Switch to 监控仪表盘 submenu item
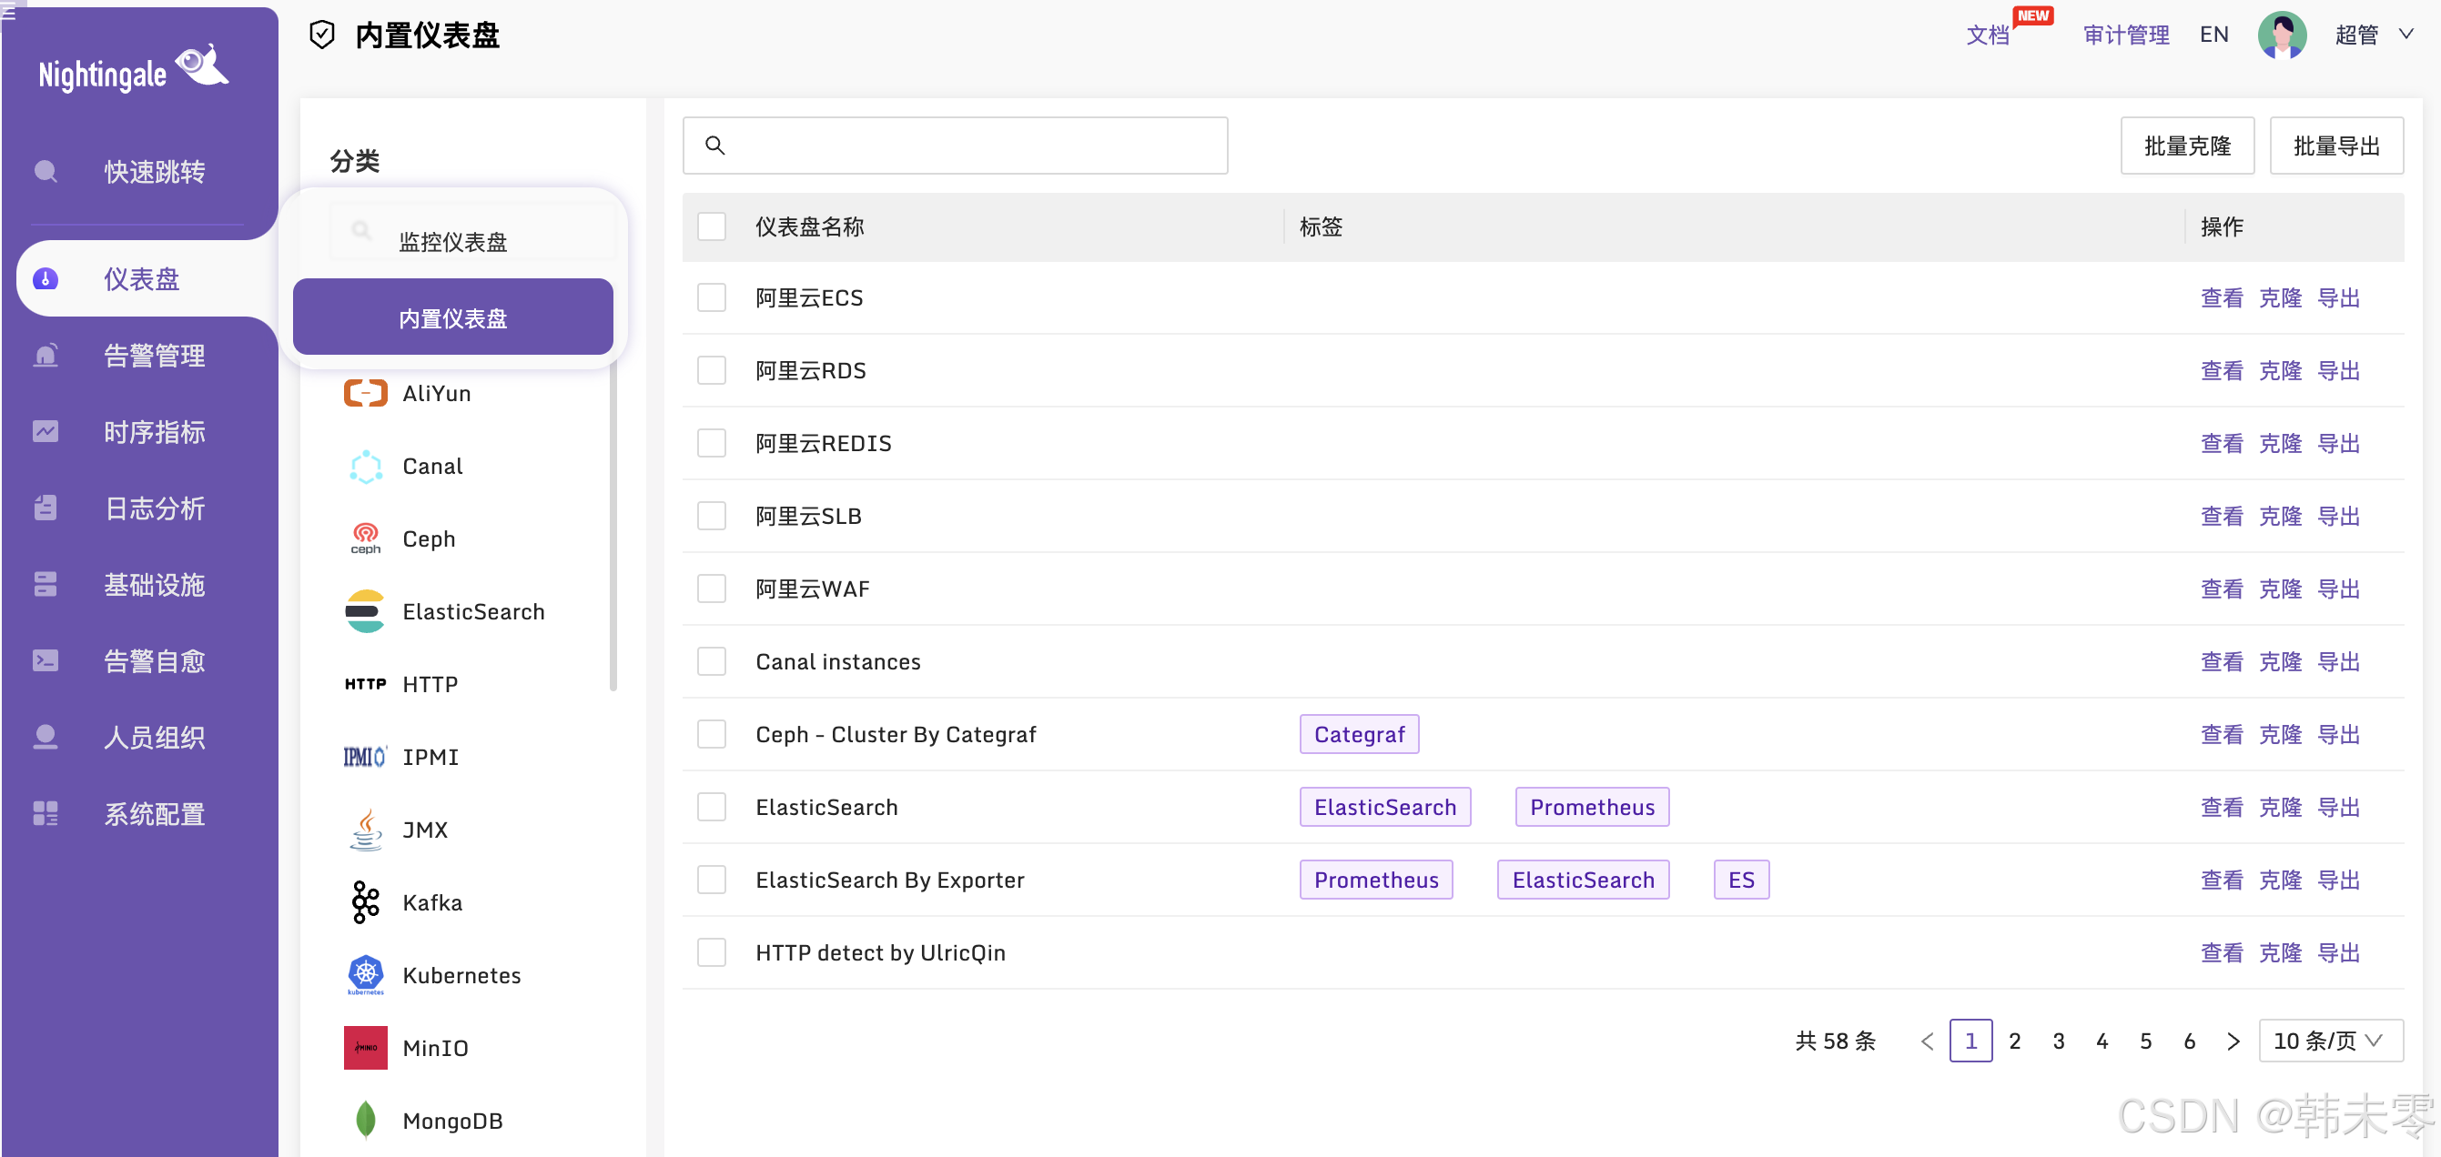 point(453,241)
